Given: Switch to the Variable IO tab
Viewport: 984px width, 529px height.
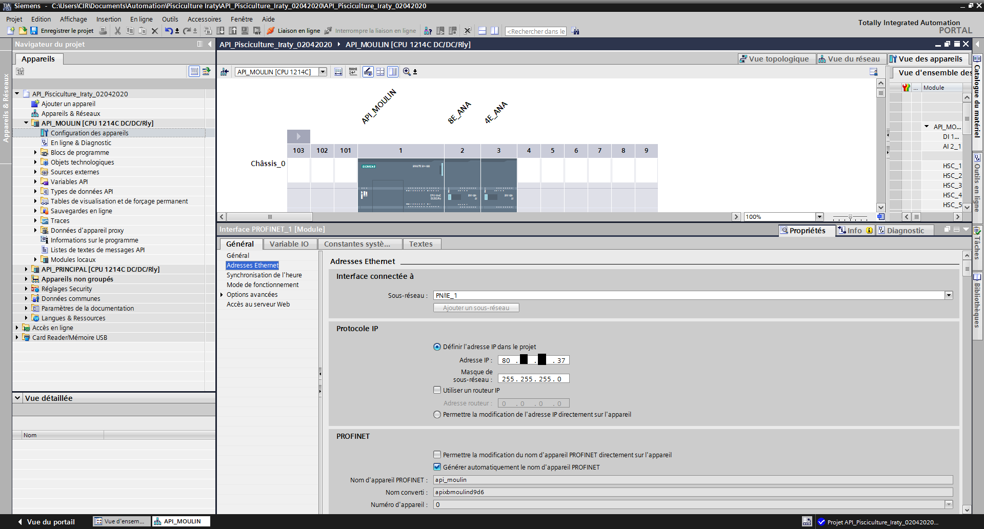Looking at the screenshot, I should [x=289, y=244].
